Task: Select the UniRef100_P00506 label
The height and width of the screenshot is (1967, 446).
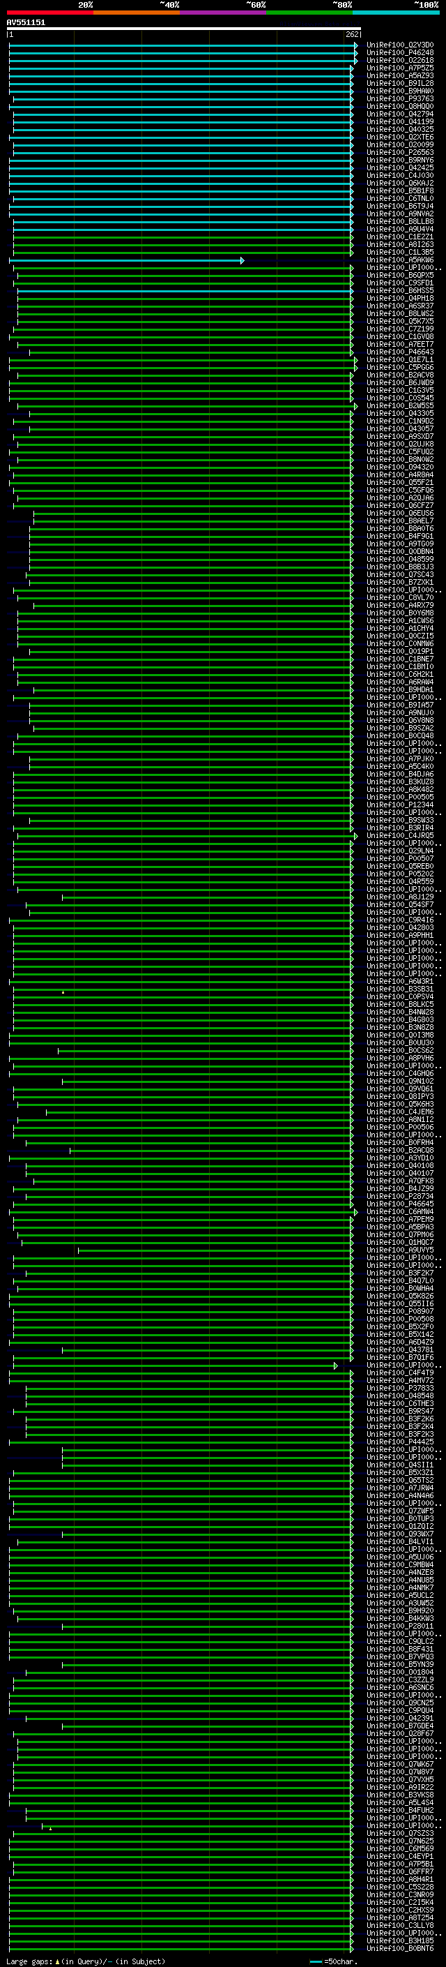Action: [400, 1127]
